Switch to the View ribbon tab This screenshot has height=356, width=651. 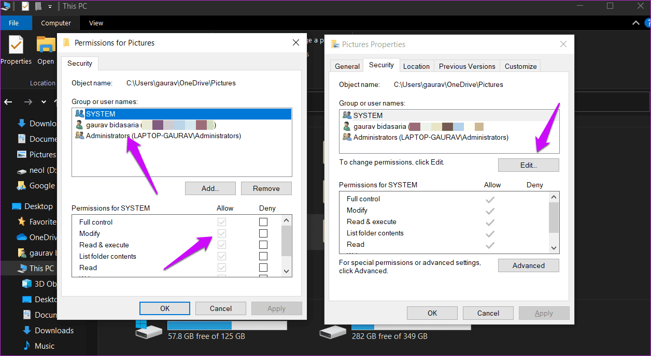pos(96,23)
